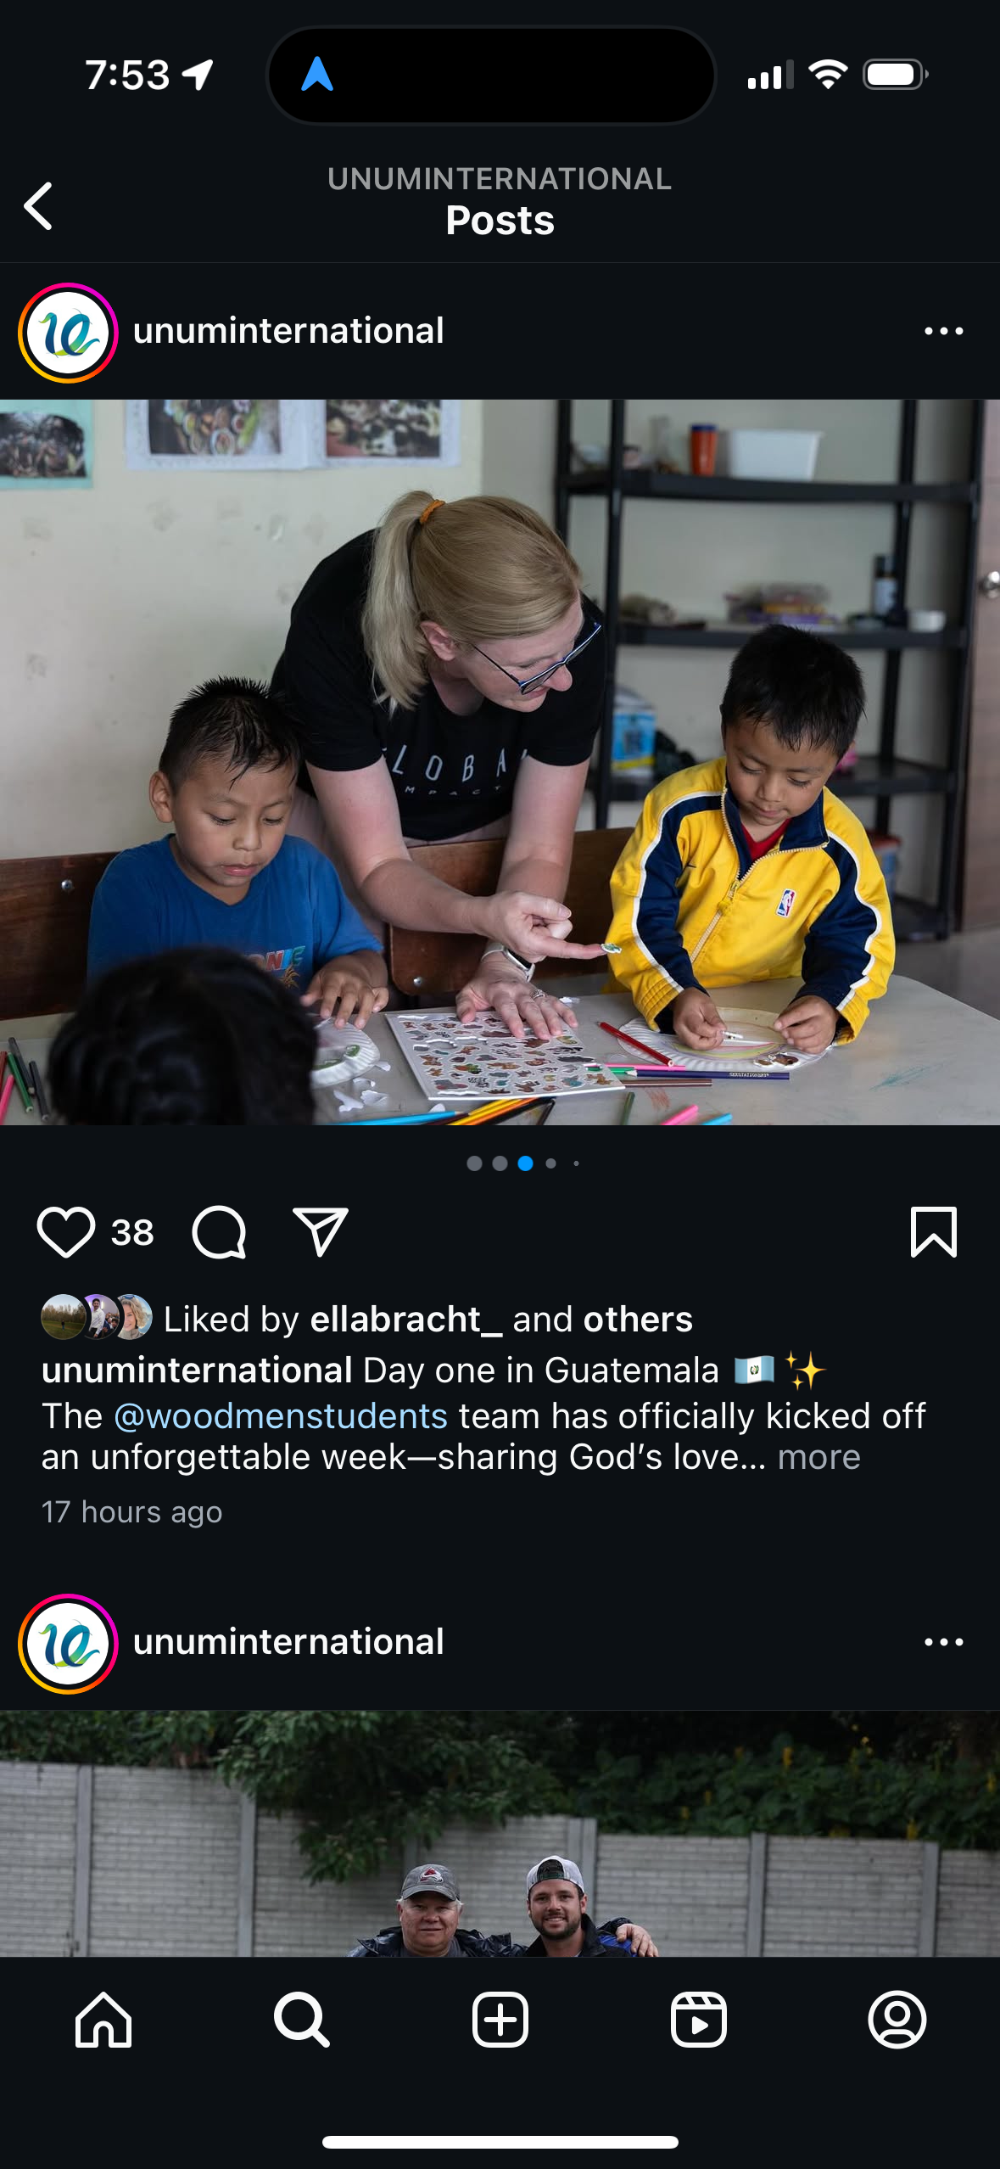
Task: Share post using paper plane icon
Action: tap(321, 1231)
